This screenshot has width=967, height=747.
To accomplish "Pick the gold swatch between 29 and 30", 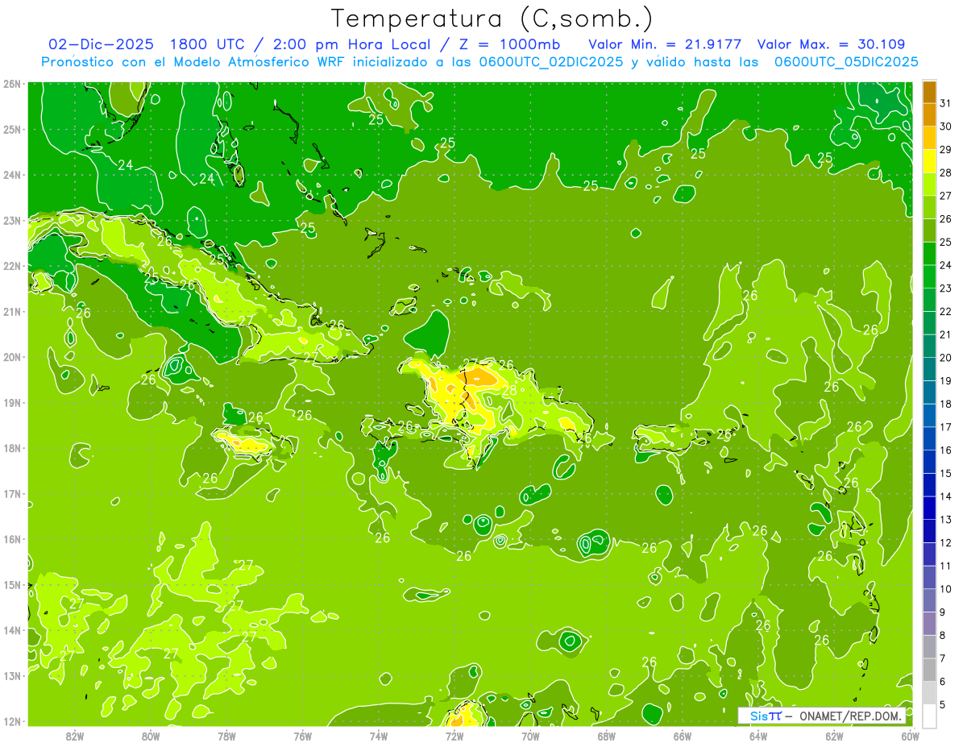I will 930,138.
